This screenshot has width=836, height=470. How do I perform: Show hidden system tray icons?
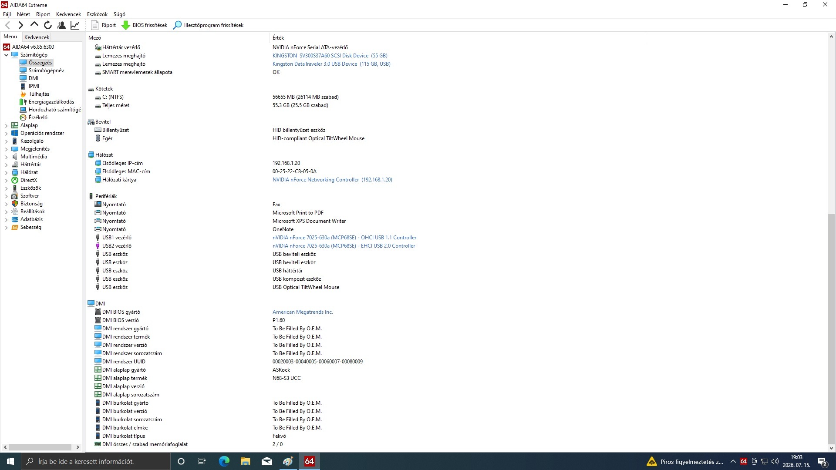click(733, 461)
